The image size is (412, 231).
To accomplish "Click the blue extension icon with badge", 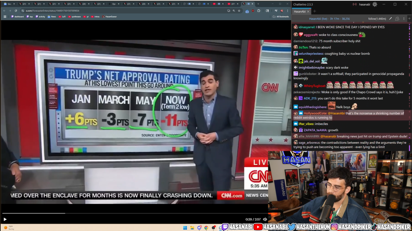I will (x=247, y=11).
